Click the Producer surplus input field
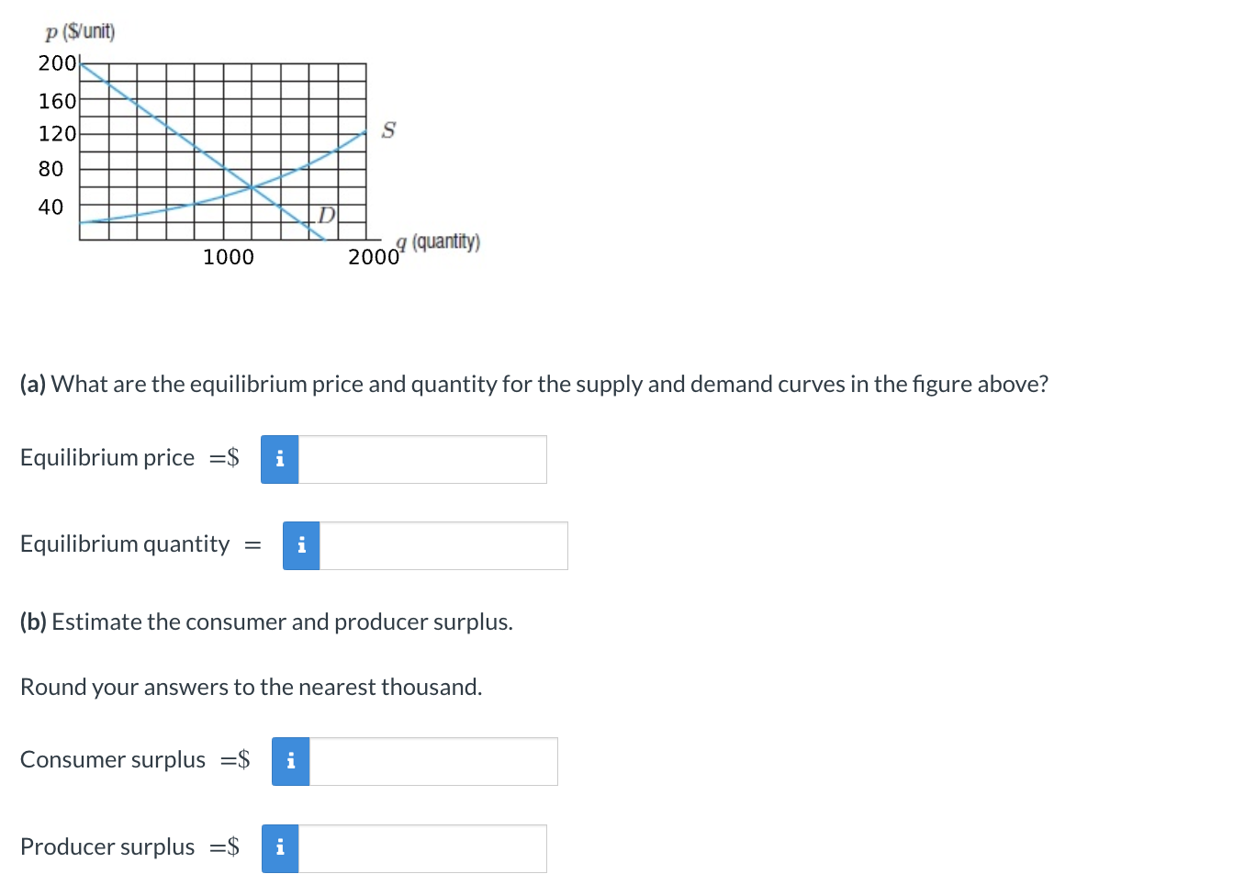Image resolution: width=1256 pixels, height=874 pixels. click(x=422, y=848)
